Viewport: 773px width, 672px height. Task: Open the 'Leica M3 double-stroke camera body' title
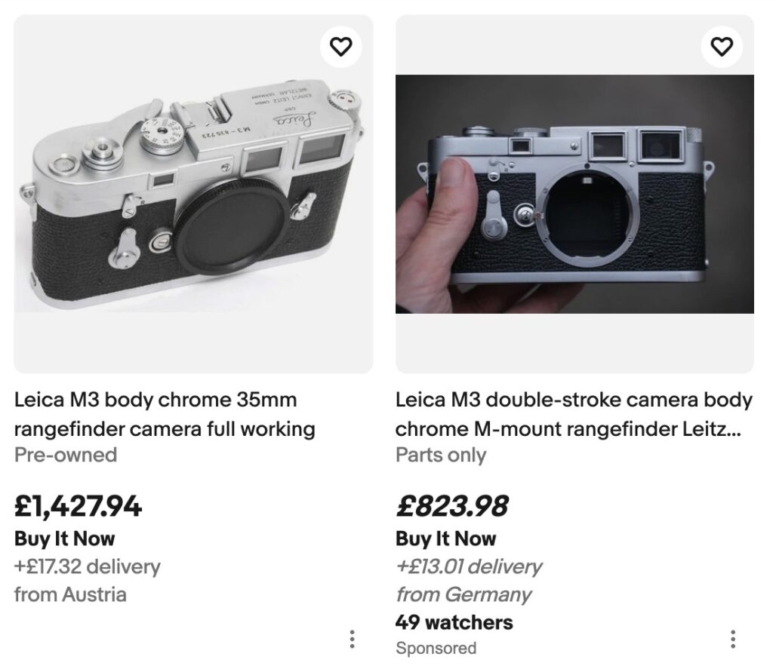(574, 414)
